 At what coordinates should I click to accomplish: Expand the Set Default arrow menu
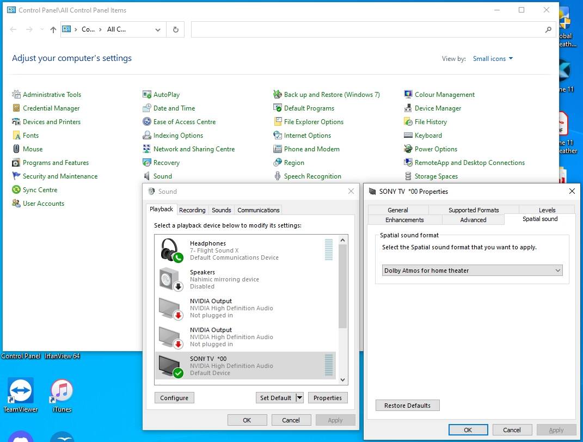click(299, 398)
